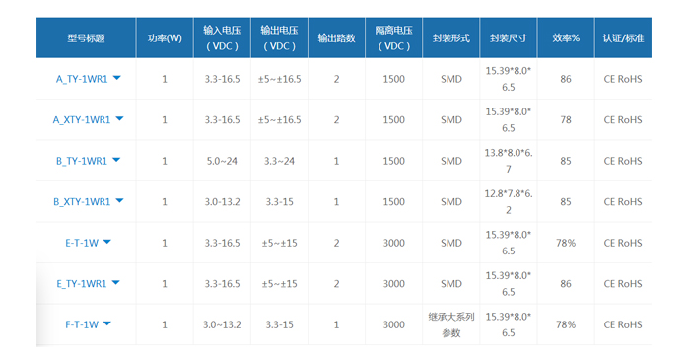
Task: Expand the arrow next to A_TY-1WR1
Action: [116, 78]
